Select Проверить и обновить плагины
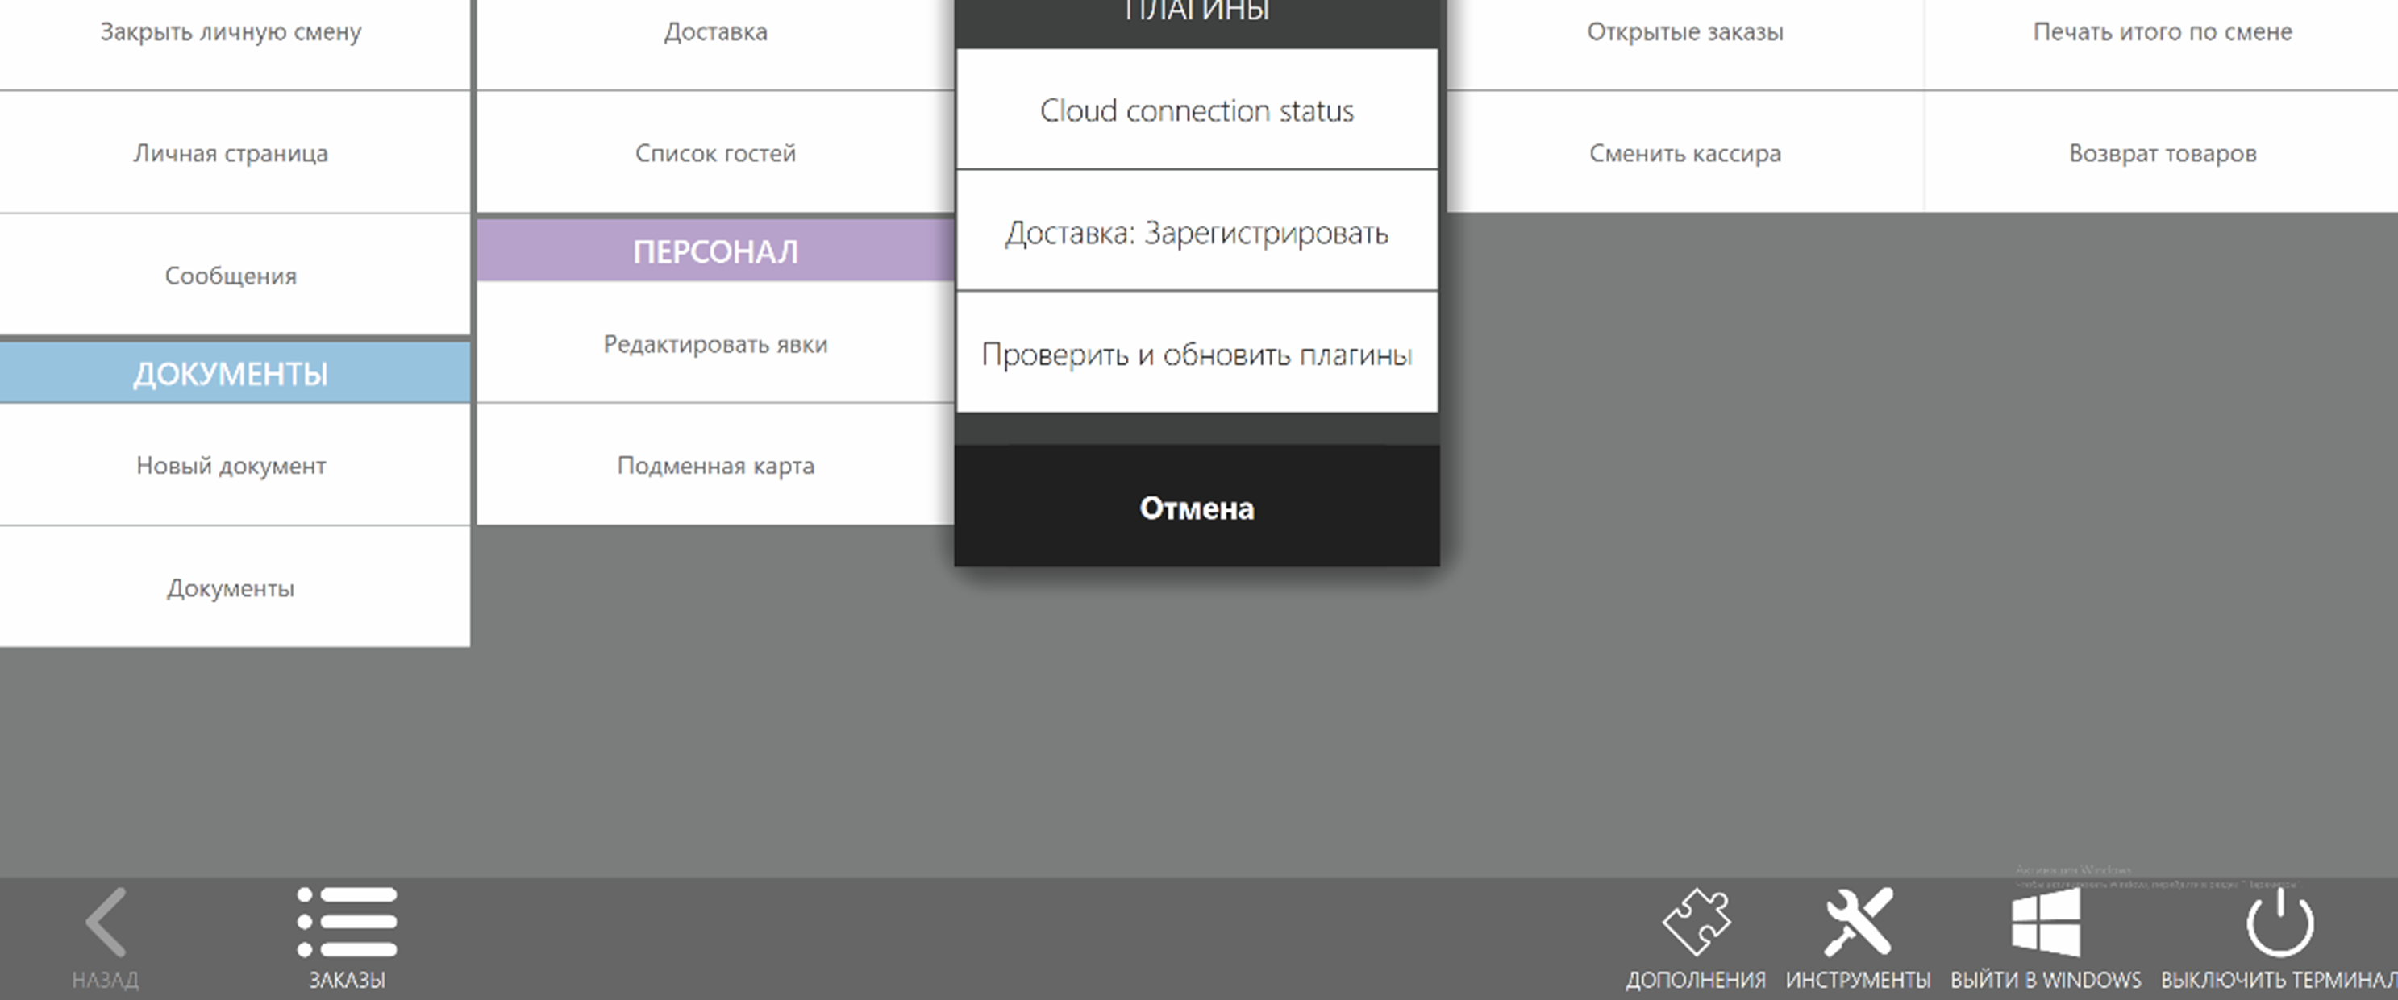Image resolution: width=2398 pixels, height=1000 pixels. [x=1197, y=355]
